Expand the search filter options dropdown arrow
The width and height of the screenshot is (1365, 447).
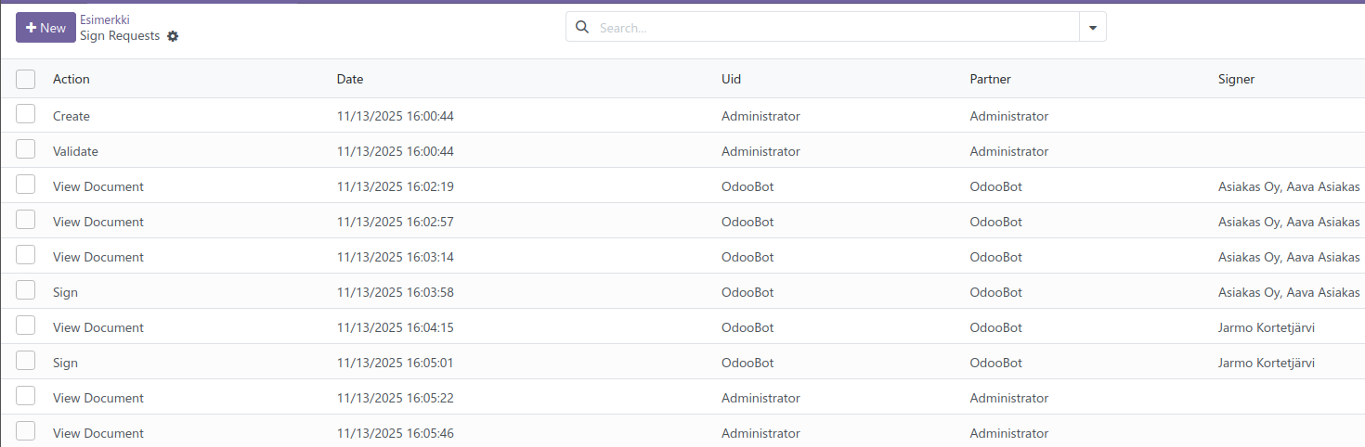point(1092,28)
